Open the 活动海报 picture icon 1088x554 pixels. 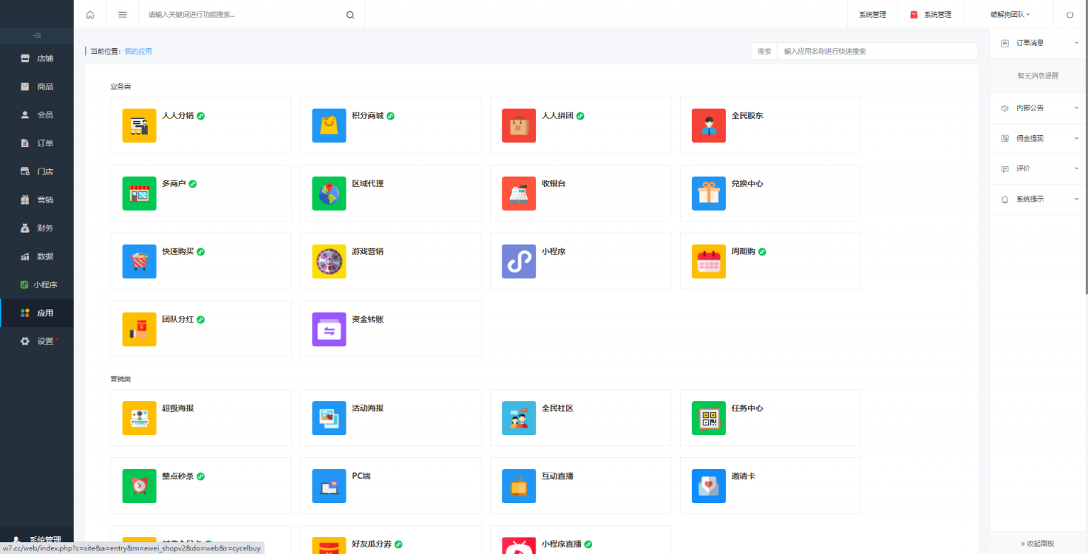(329, 418)
